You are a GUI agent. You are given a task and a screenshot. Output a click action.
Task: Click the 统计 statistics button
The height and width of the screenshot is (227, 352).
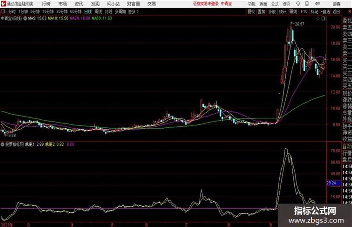pos(283,12)
